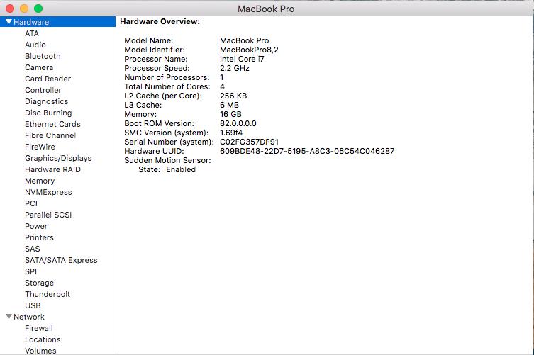This screenshot has height=355, width=534.
Task: Click processor name Intel Core i7
Action: (x=242, y=59)
